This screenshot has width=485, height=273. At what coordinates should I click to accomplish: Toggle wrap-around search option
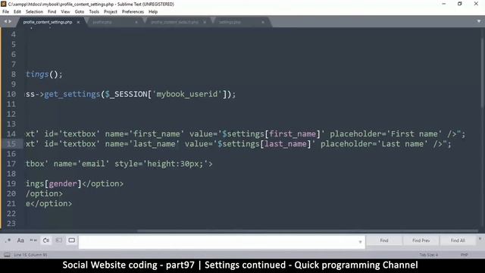46,240
